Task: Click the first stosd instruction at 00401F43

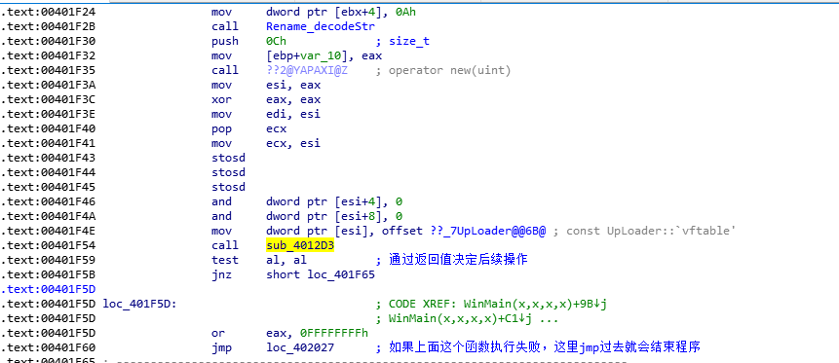Action: [x=228, y=158]
